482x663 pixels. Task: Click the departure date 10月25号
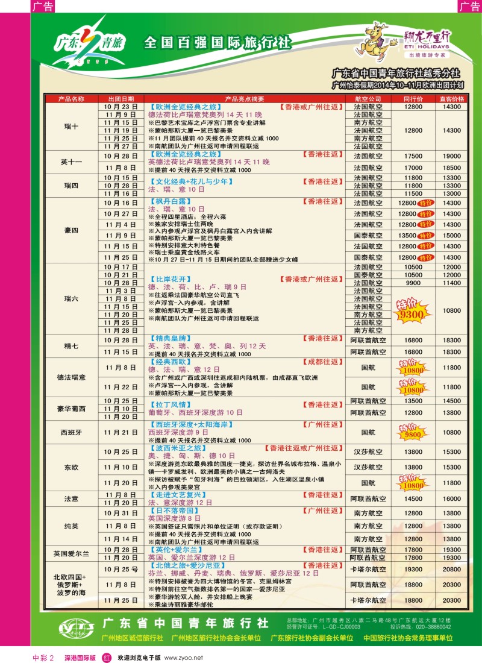[121, 570]
